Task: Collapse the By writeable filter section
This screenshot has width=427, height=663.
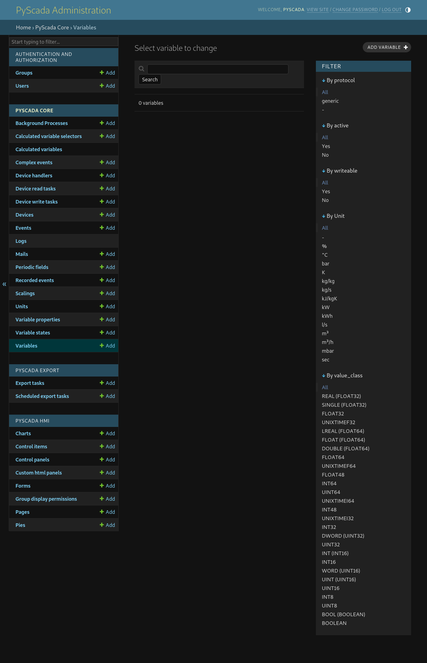Action: tap(340, 171)
